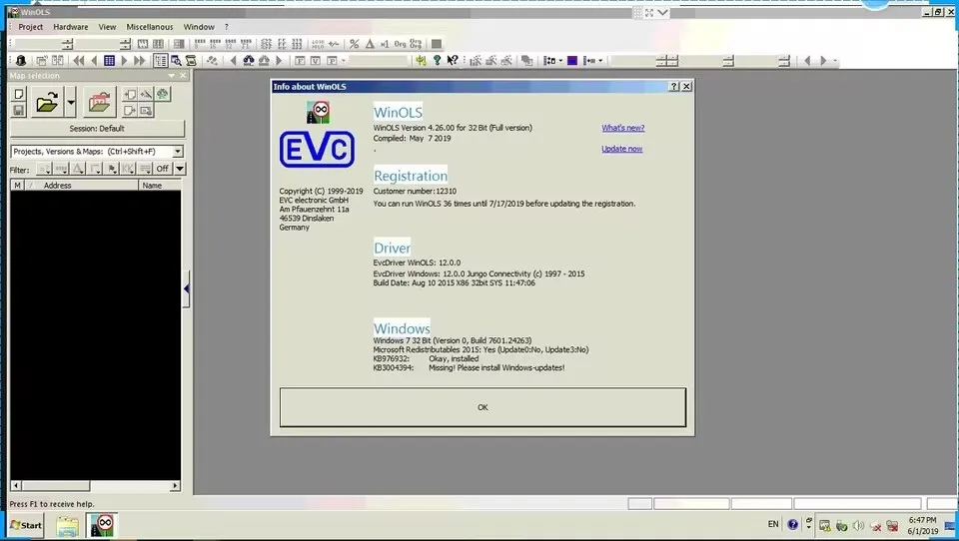Click the dialog's ? help button

coord(674,87)
